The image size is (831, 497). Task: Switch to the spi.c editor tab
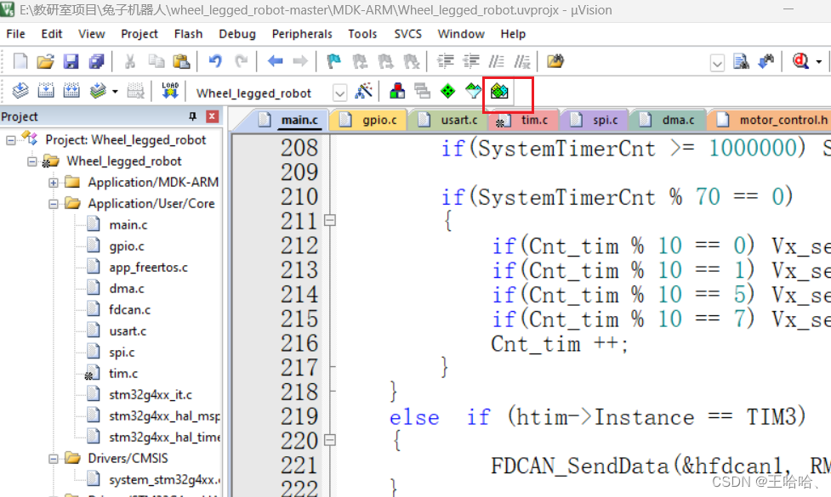[595, 120]
